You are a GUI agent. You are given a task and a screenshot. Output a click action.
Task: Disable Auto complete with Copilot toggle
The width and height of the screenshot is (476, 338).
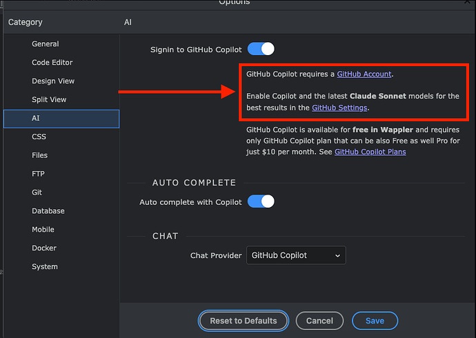point(261,201)
